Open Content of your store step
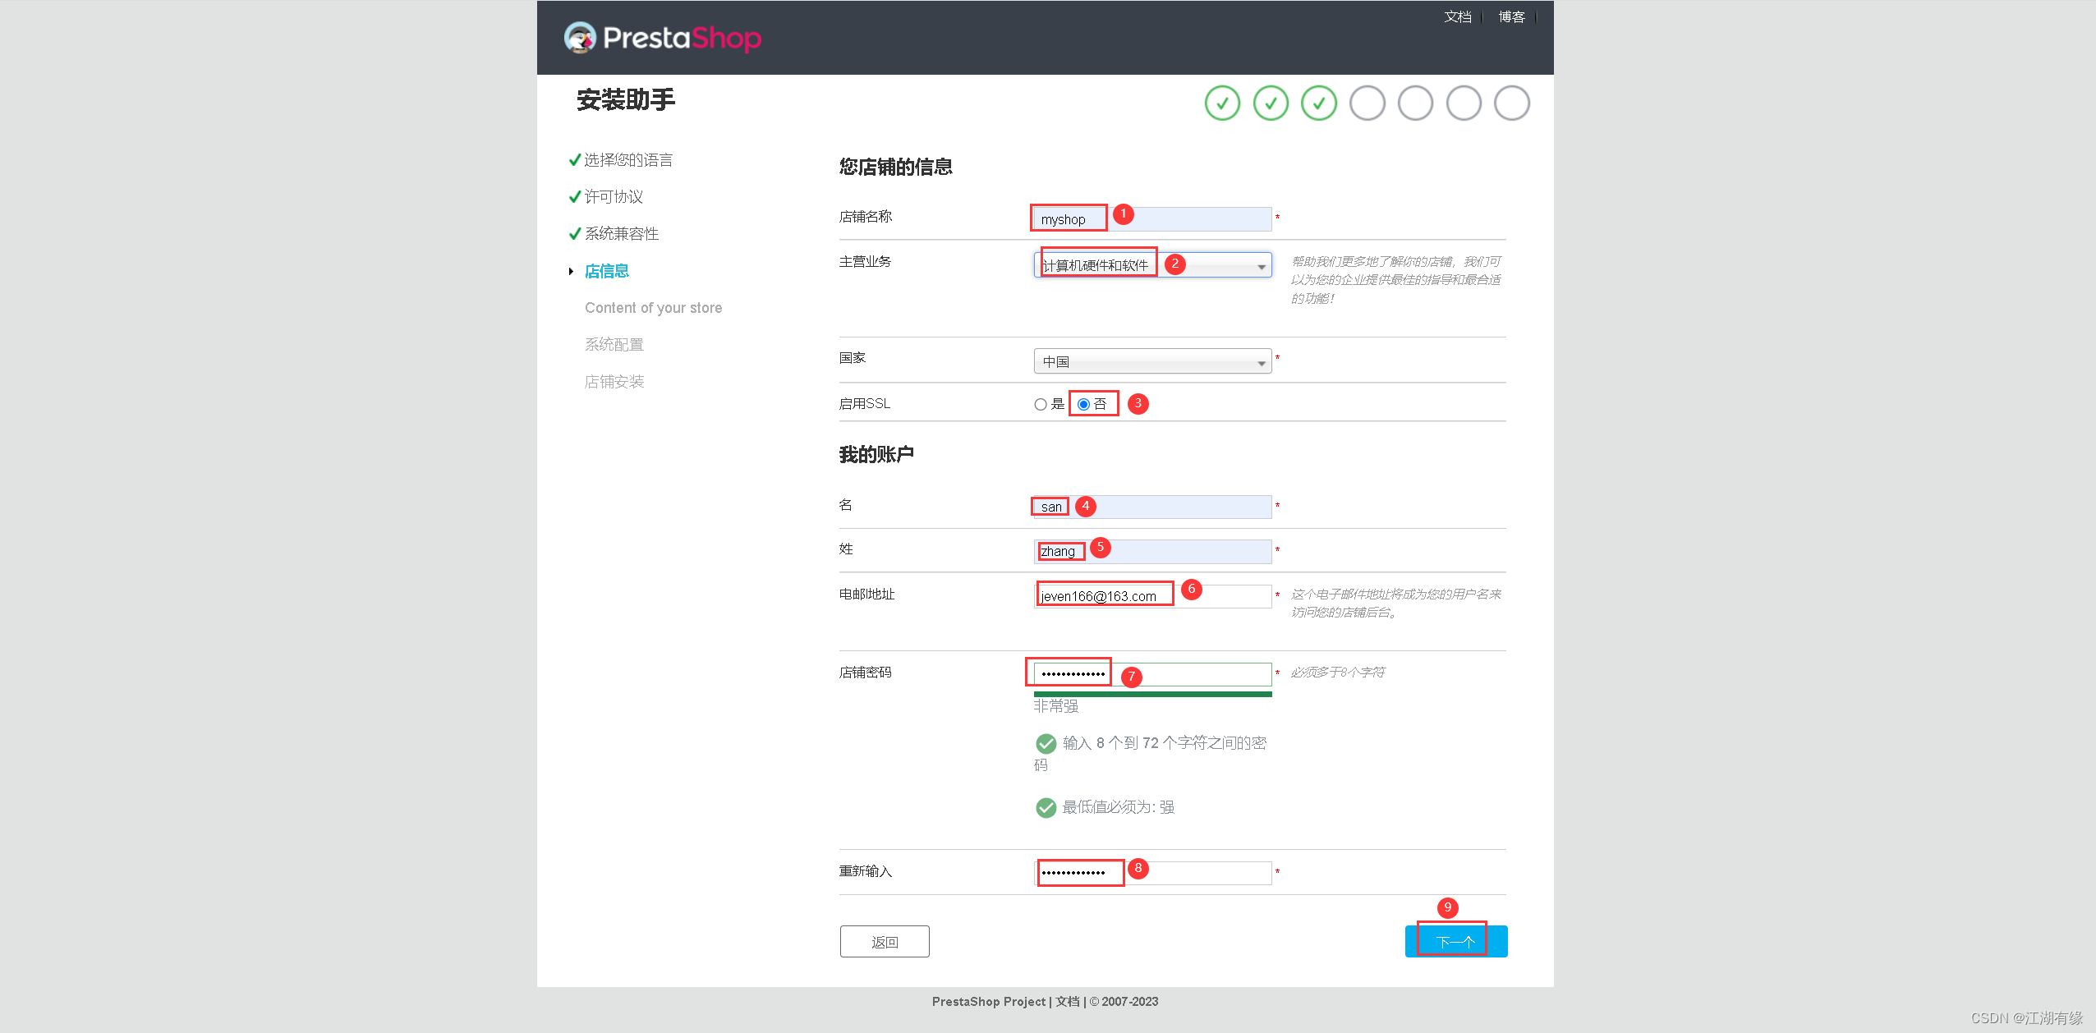The image size is (2096, 1033). 653,308
